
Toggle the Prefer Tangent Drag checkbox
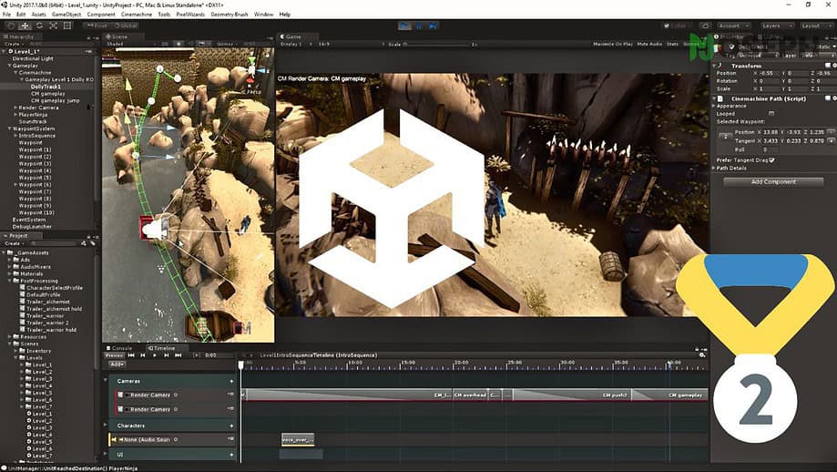[771, 160]
